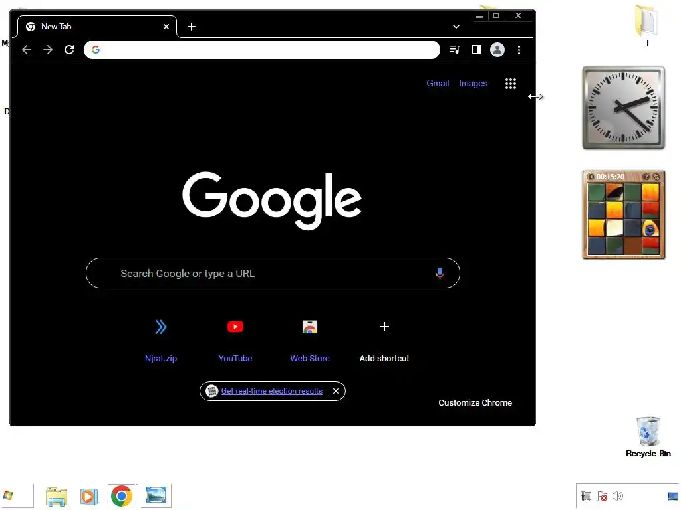Toggle the Chrome side panel icon
Screen dimensions: 681x510
click(x=476, y=50)
